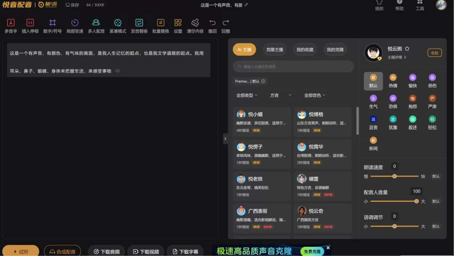Select the 严肃 emotion
The width and height of the screenshot is (454, 256).
point(432,102)
